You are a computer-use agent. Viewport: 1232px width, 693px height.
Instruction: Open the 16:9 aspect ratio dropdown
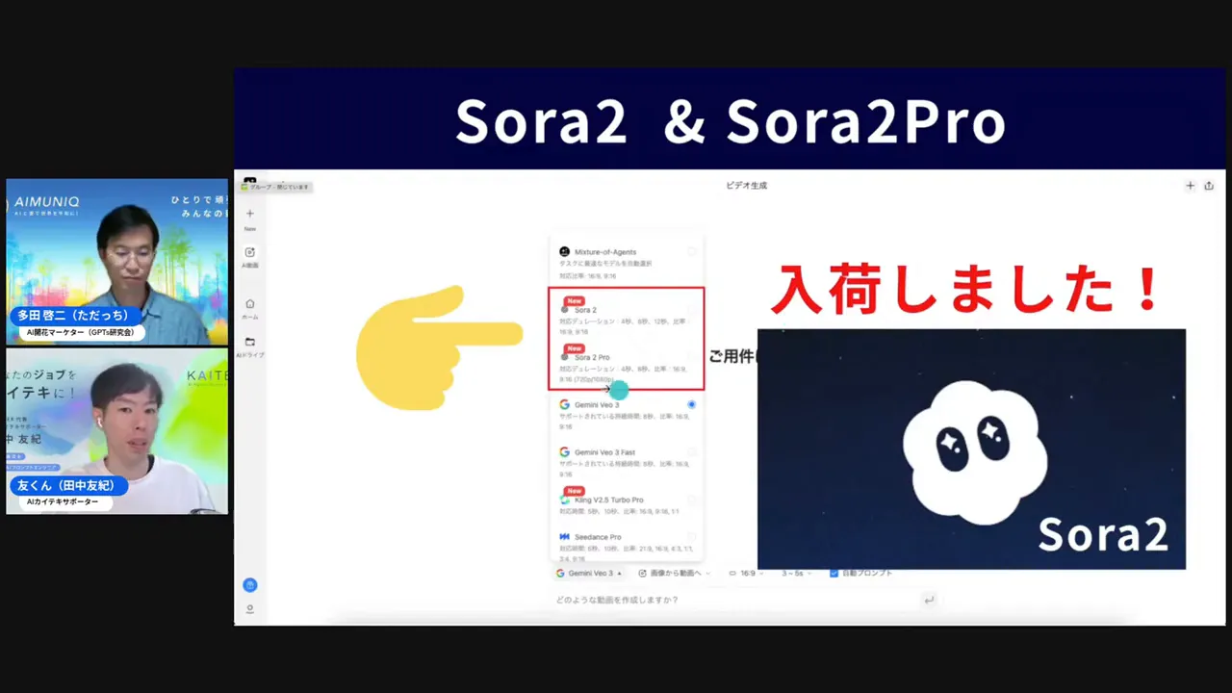click(x=746, y=574)
